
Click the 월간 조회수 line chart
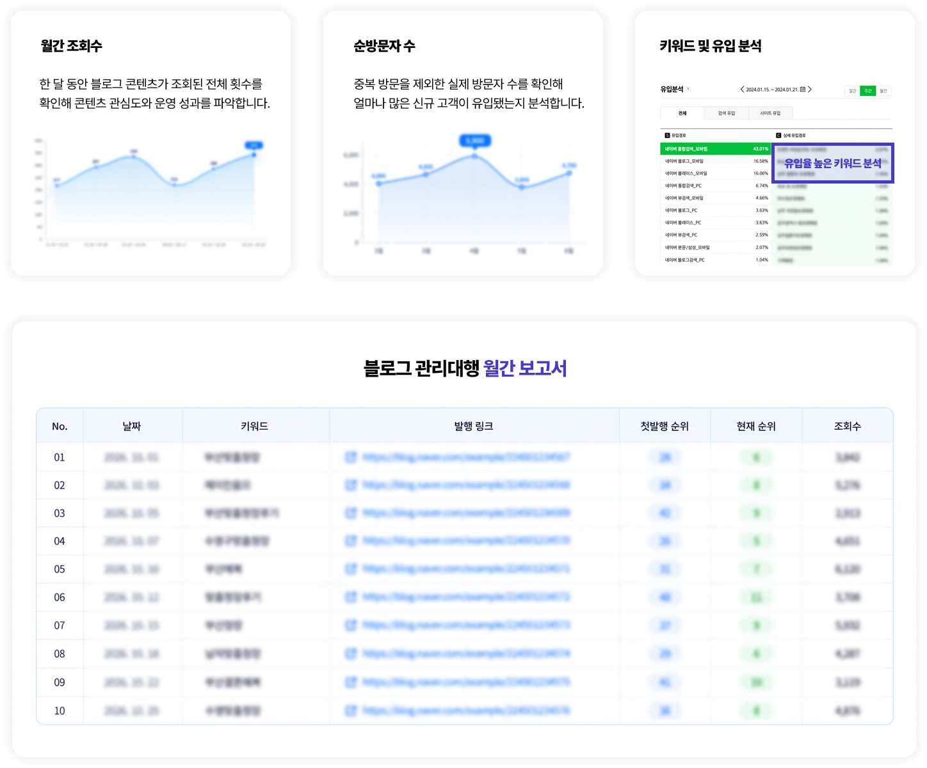(151, 192)
